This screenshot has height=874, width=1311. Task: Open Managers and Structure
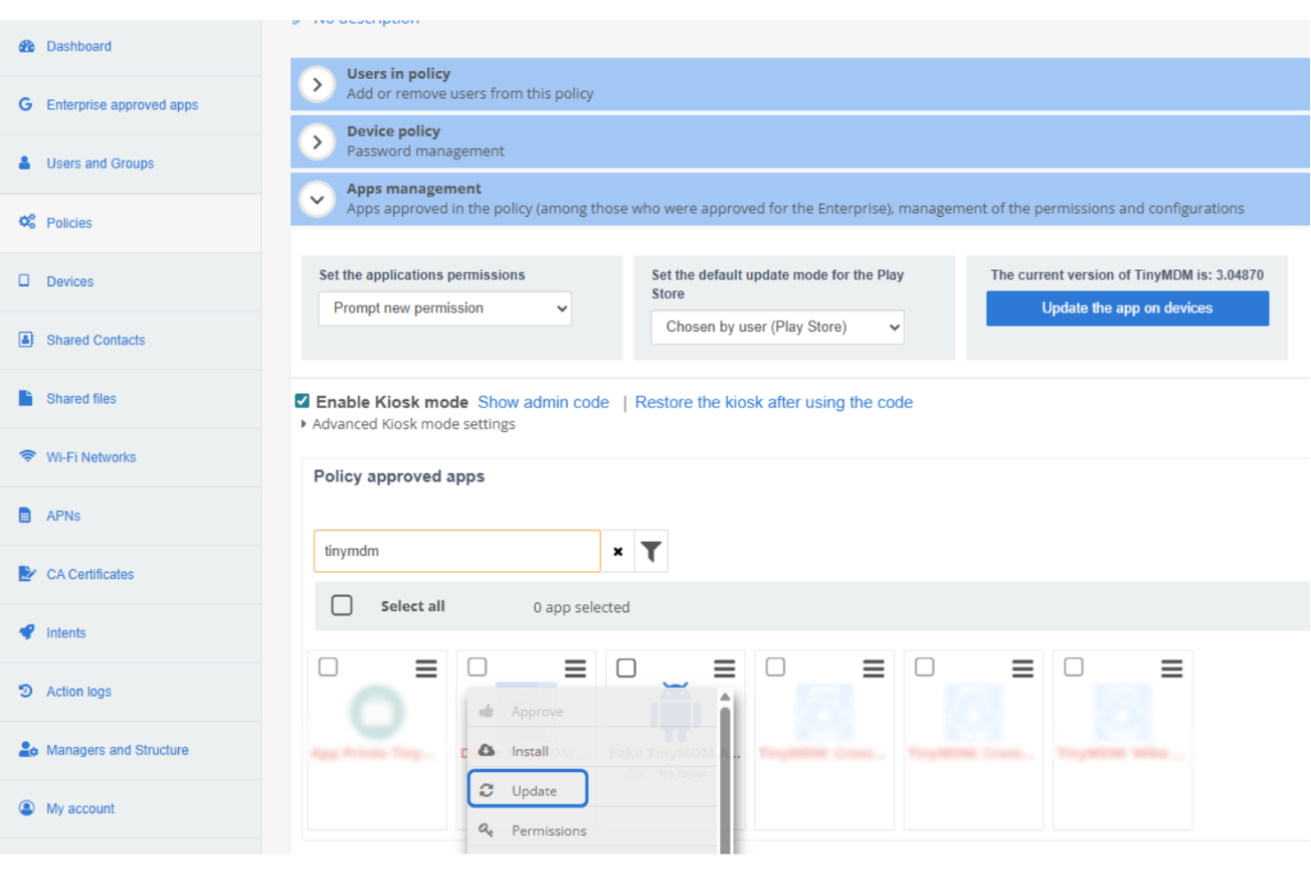pos(117,749)
